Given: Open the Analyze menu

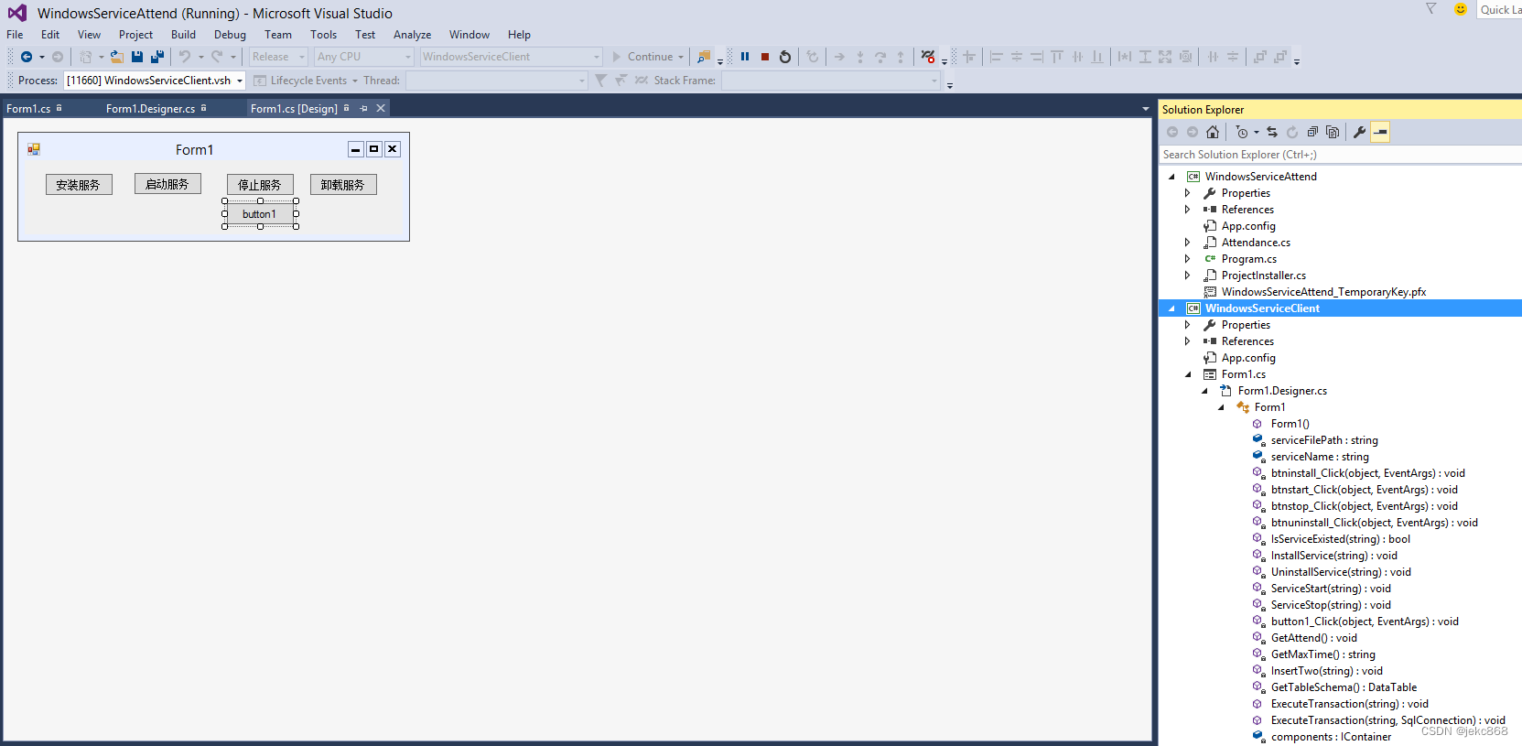Looking at the screenshot, I should pos(412,35).
